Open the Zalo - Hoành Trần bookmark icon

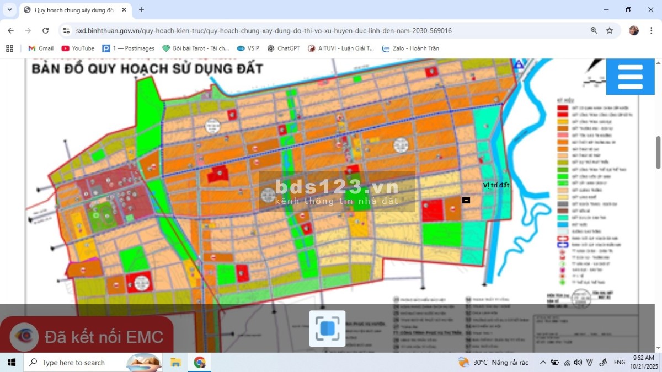386,48
